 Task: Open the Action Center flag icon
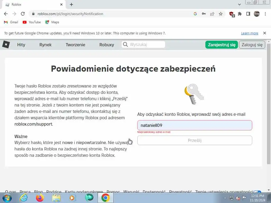244,198
